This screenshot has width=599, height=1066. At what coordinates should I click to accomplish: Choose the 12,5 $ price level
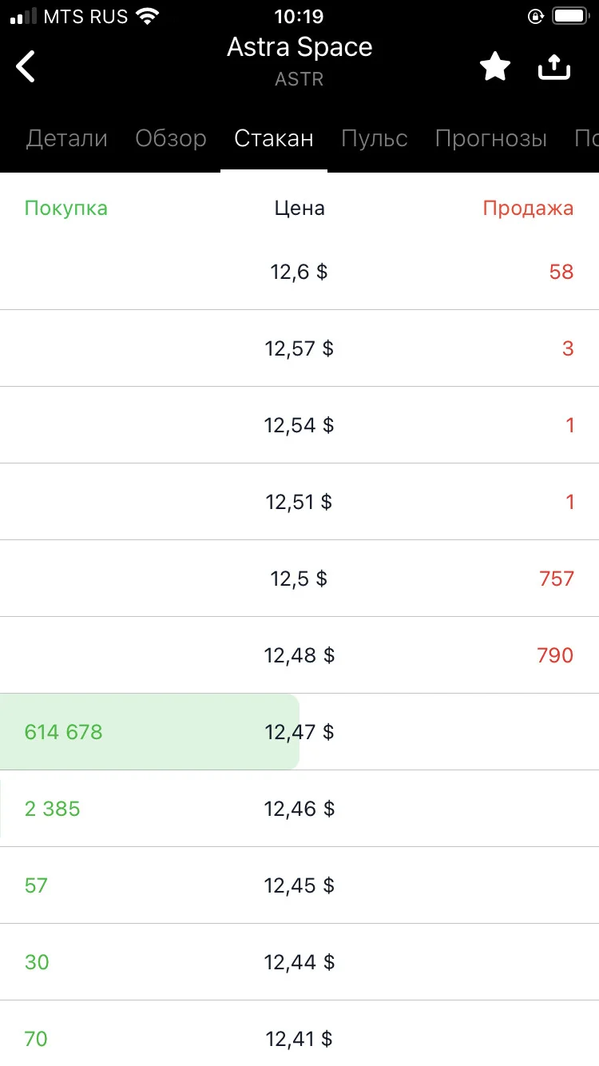[299, 579]
